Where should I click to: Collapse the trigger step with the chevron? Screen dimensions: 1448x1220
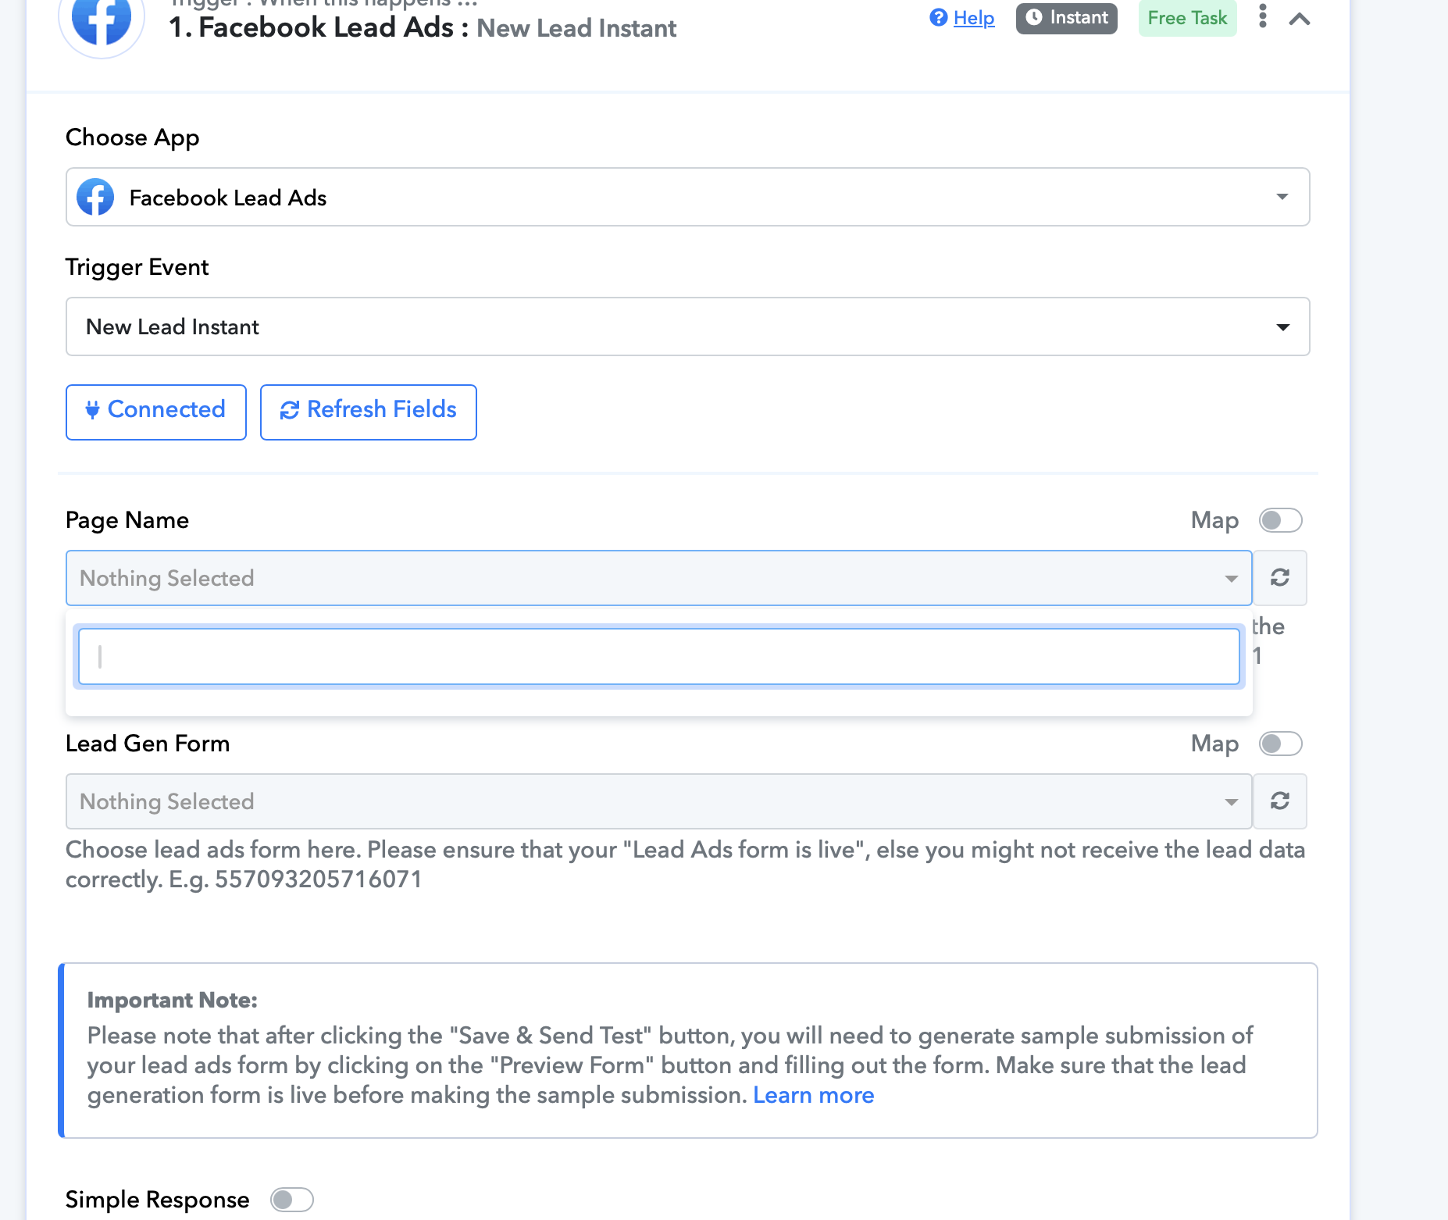click(x=1300, y=19)
